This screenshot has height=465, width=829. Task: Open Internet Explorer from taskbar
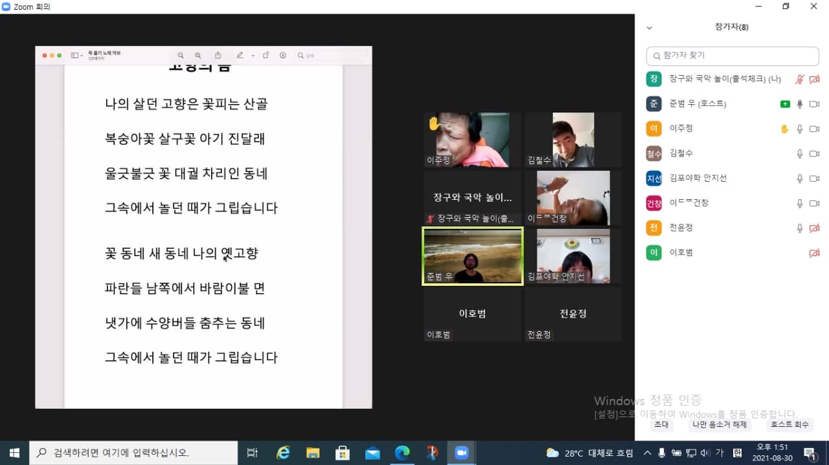[x=283, y=453]
